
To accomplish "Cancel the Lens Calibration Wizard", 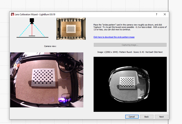I will tap(132, 117).
